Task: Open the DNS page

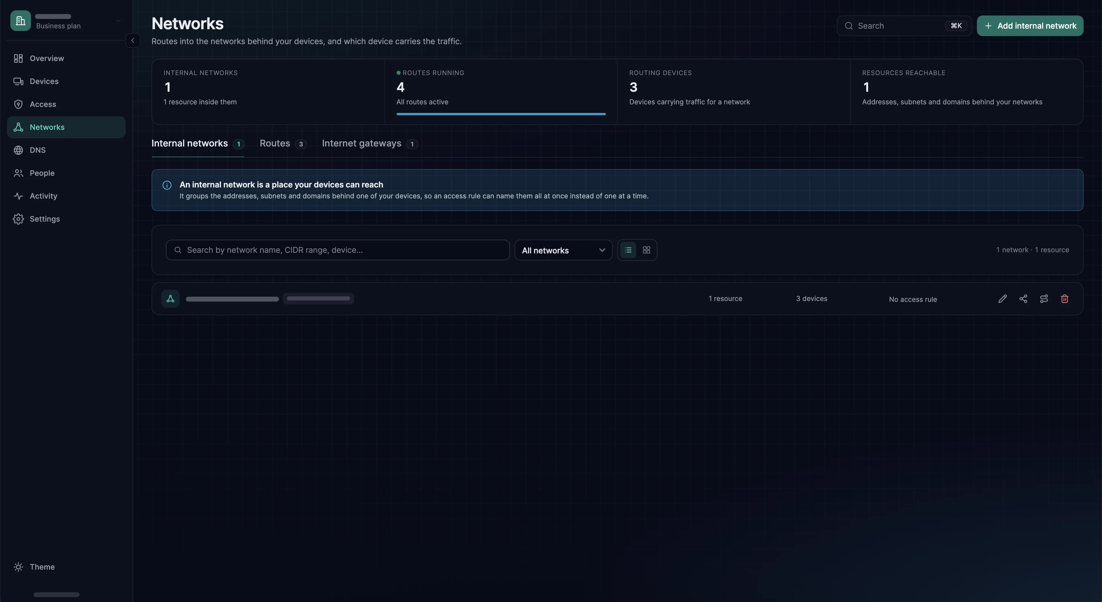Action: [66, 150]
